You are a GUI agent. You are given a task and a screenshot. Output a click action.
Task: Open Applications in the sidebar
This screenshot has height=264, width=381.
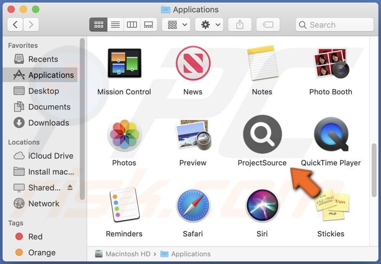click(40, 75)
